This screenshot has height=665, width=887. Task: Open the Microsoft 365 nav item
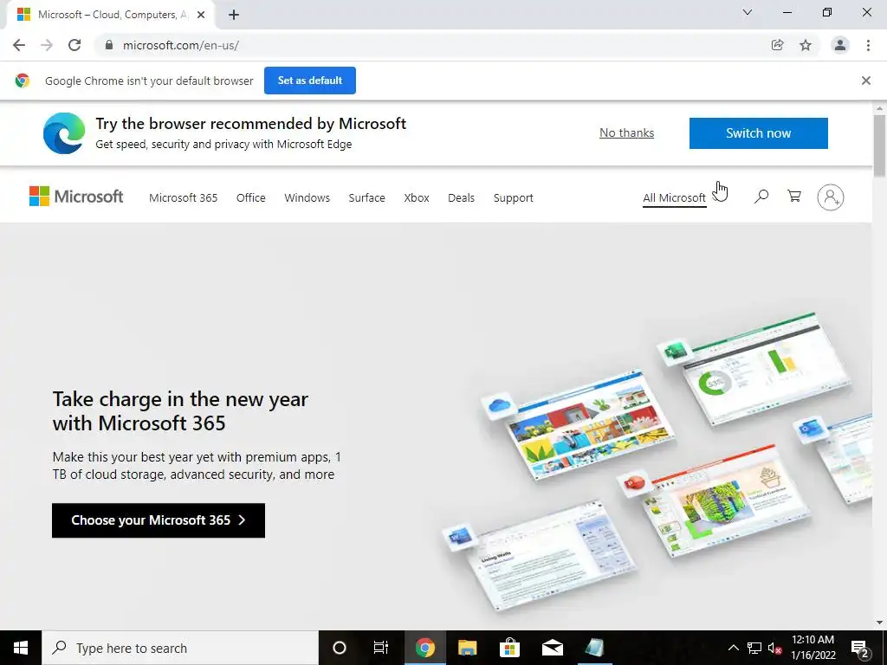(x=184, y=198)
